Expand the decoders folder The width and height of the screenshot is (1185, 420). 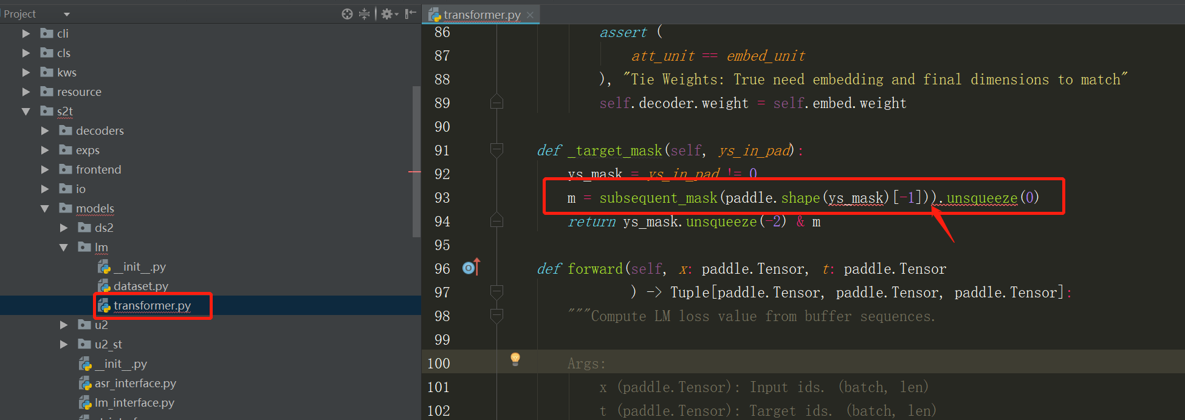(45, 130)
